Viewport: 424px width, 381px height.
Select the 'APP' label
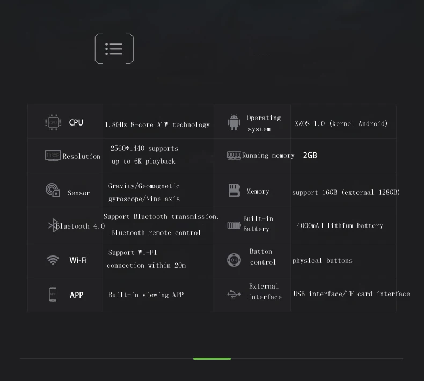click(77, 295)
